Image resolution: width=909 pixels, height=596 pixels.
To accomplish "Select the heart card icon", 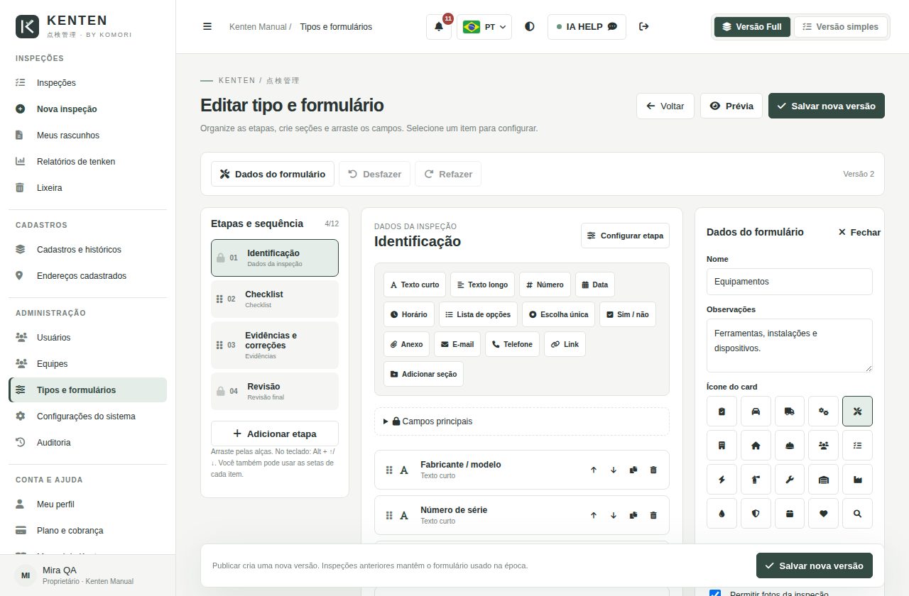I will pos(824,513).
